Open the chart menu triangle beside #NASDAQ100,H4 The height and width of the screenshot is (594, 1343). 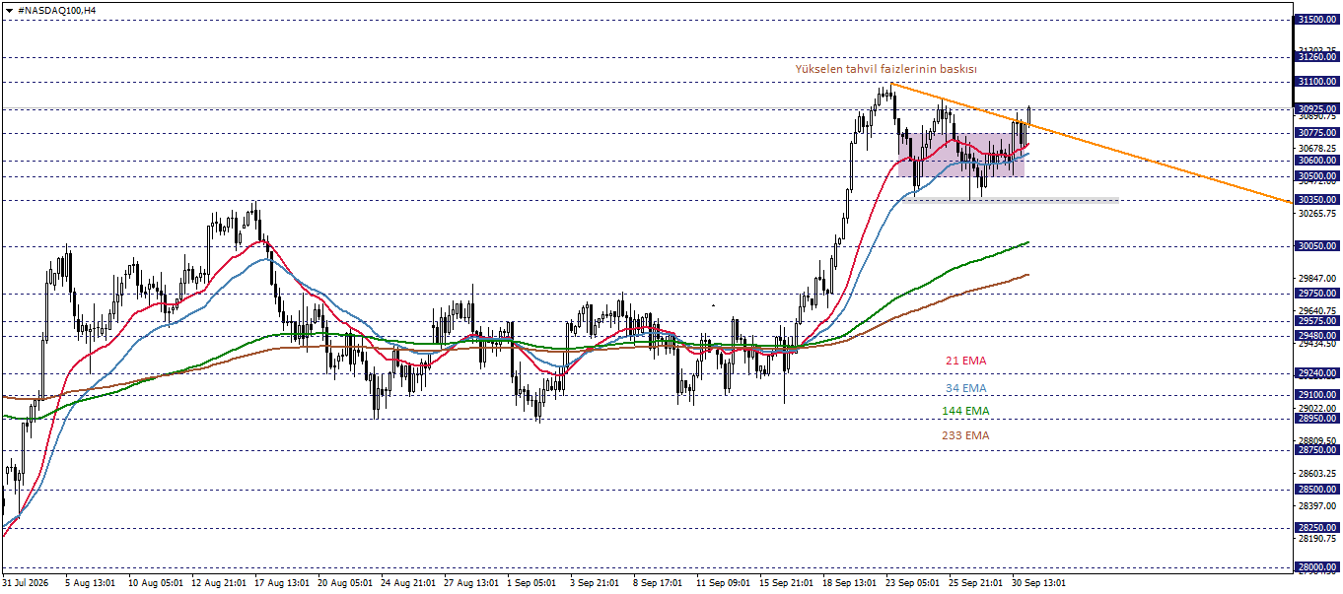coord(9,9)
